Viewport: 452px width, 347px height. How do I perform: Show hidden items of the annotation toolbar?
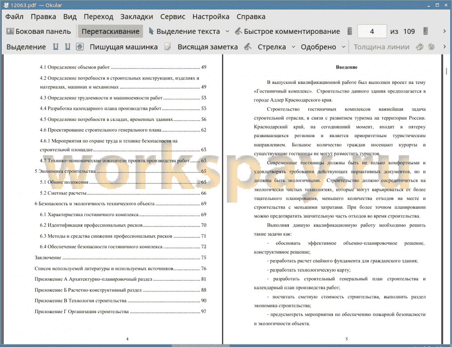(444, 46)
